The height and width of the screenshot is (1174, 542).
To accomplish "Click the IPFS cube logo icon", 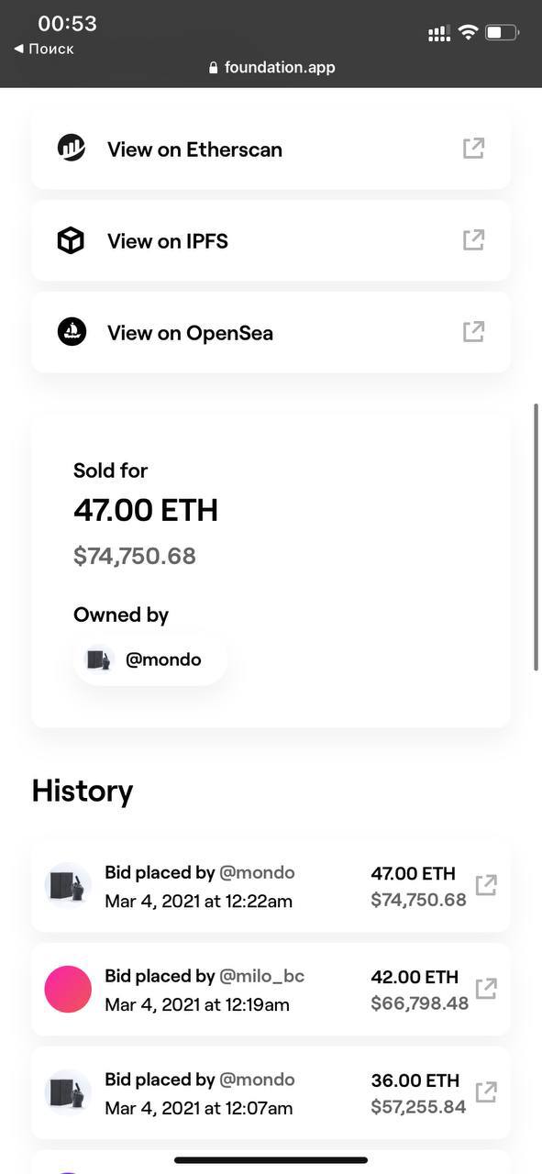I will [72, 240].
